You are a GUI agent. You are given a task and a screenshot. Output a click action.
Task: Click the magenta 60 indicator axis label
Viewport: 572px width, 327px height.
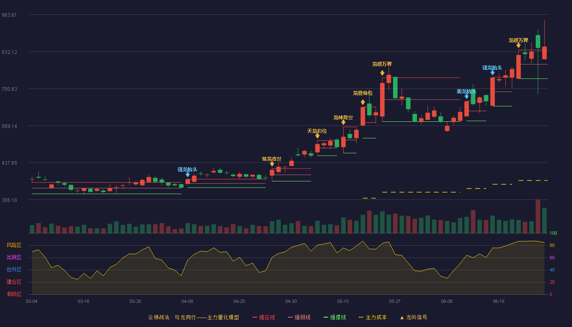pyautogui.click(x=552, y=258)
